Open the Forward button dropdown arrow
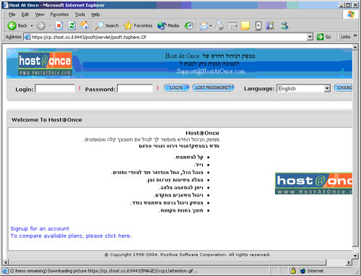The height and width of the screenshot is (276, 361). [x=50, y=26]
